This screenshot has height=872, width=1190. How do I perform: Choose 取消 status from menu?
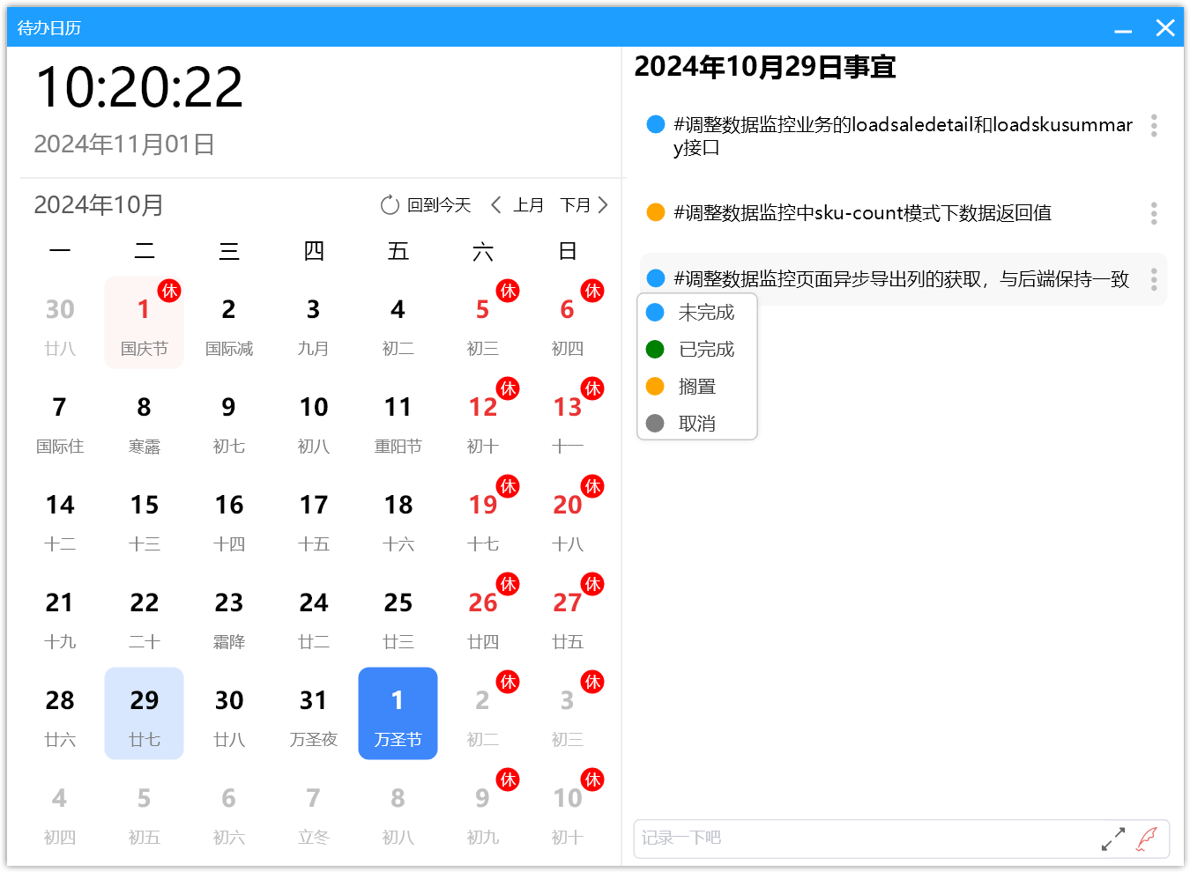coord(696,424)
